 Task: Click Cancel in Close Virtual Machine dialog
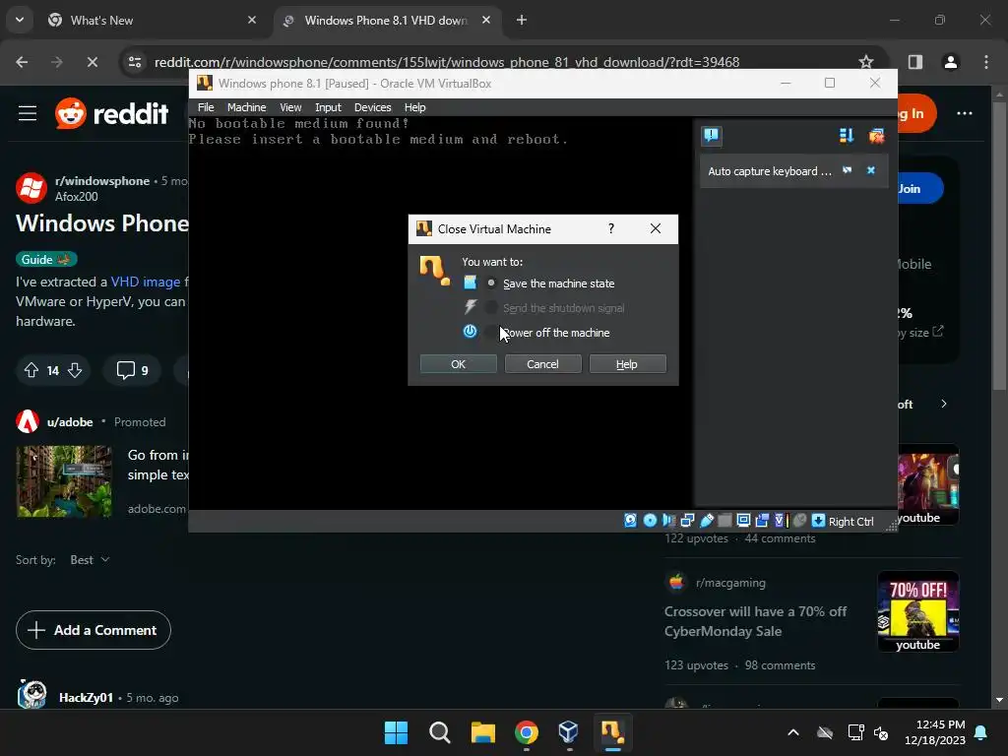pos(542,364)
